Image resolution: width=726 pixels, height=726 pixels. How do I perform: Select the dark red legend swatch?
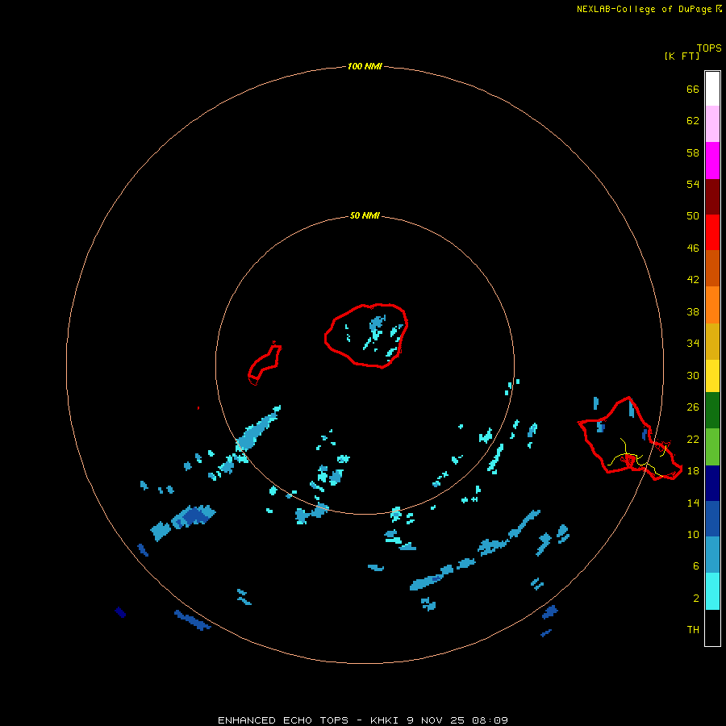(712, 197)
